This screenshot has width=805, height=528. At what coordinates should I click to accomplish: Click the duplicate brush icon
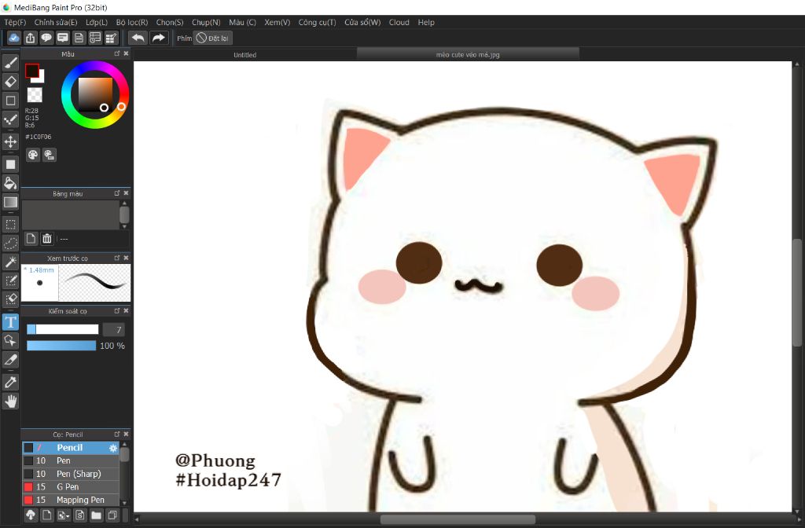(112, 515)
